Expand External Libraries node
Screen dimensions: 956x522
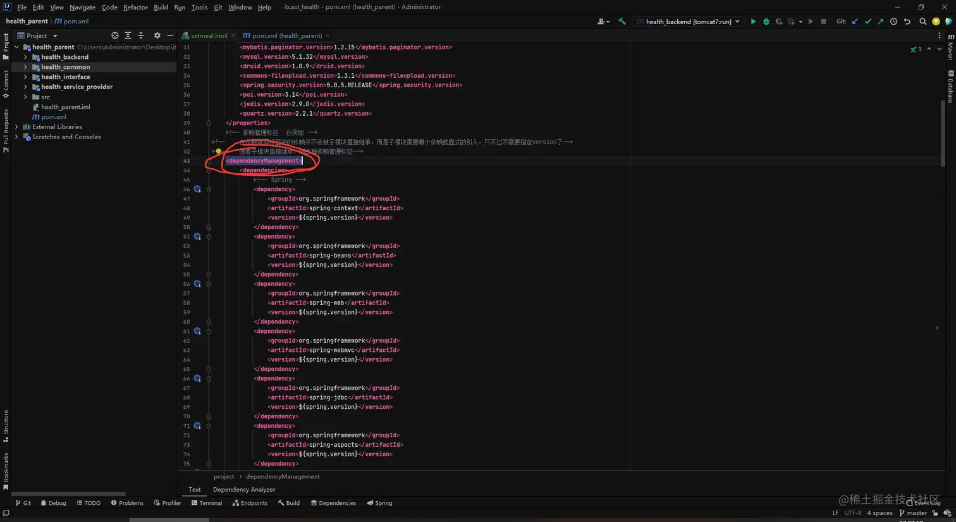point(16,127)
